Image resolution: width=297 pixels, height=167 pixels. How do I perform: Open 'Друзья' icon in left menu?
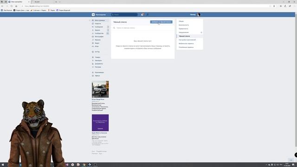click(x=93, y=30)
